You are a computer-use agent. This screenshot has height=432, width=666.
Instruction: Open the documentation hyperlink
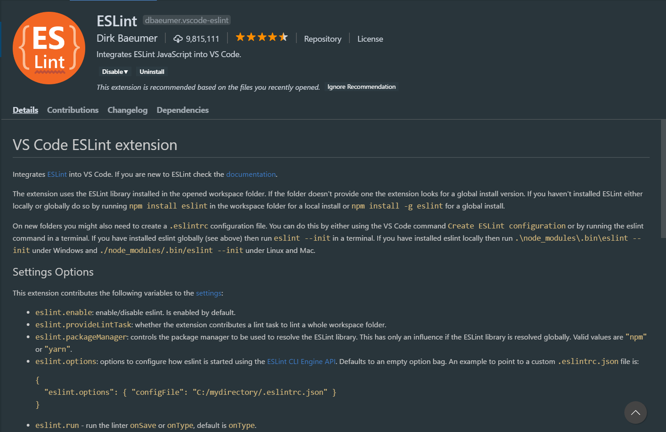[x=251, y=175]
